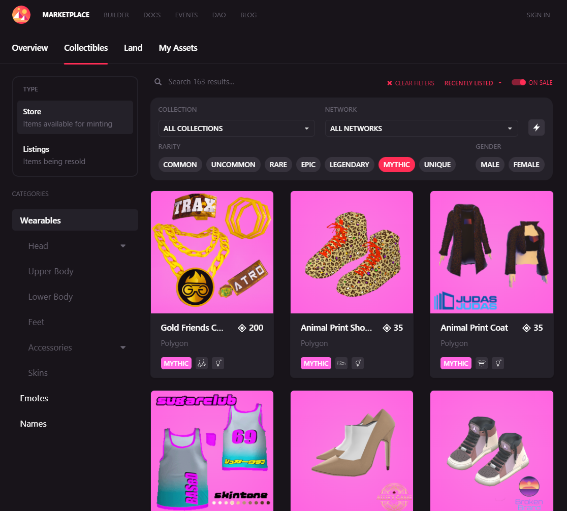This screenshot has height=511, width=567.
Task: Select the Wearables category
Action: (75, 220)
